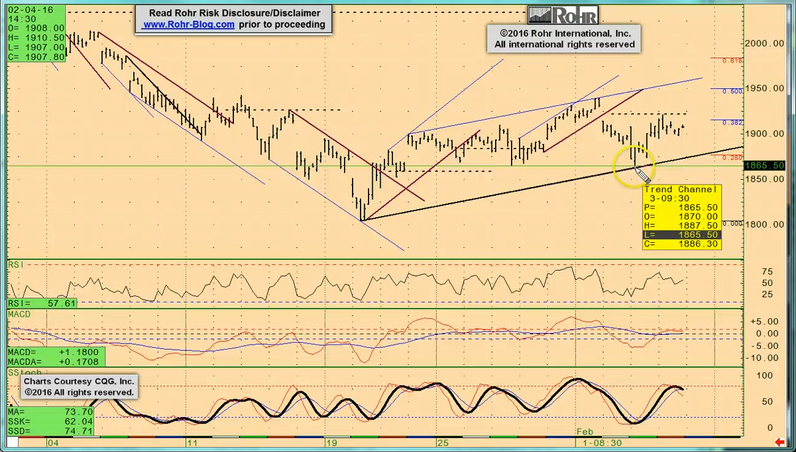Click the MACD= +1.1800 value readout

click(x=55, y=353)
